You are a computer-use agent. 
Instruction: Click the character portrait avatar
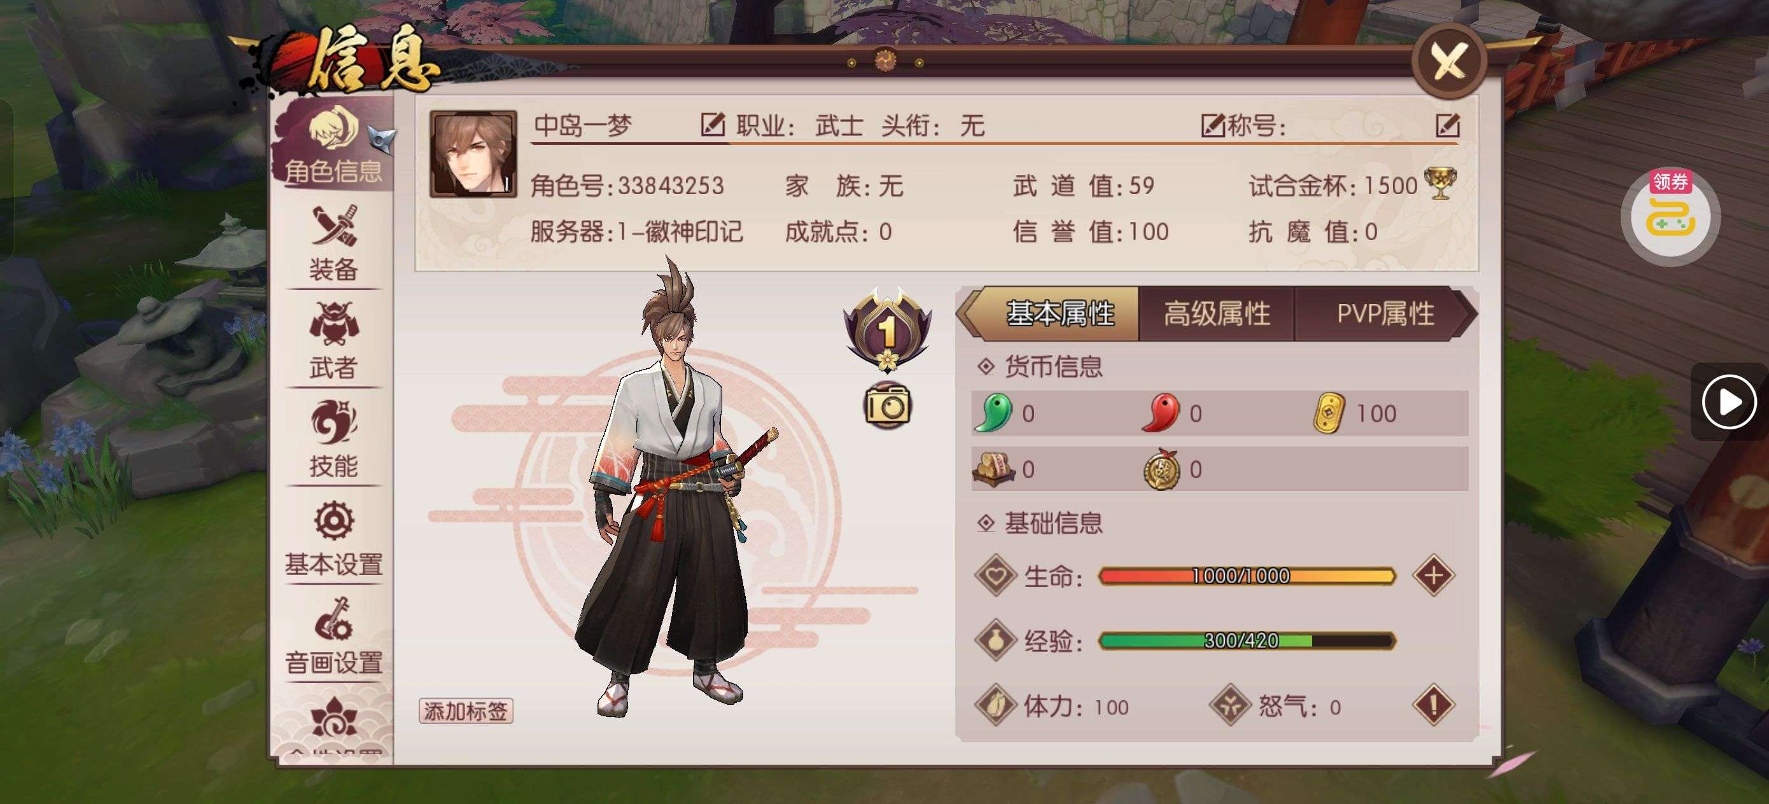pos(473,154)
